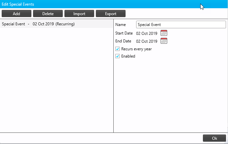Image resolution: width=228 pixels, height=144 pixels.
Task: Focus the Name input field
Action: 181,25
